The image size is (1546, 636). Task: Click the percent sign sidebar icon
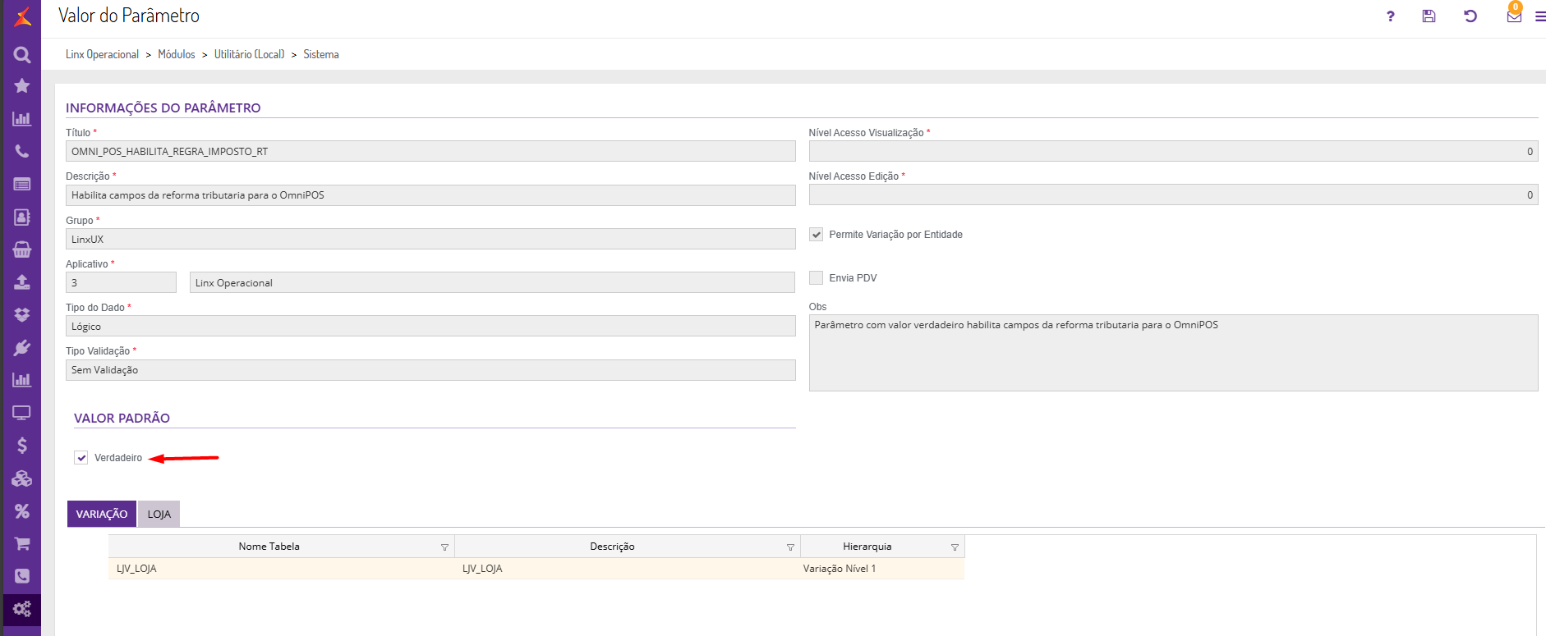point(22,511)
